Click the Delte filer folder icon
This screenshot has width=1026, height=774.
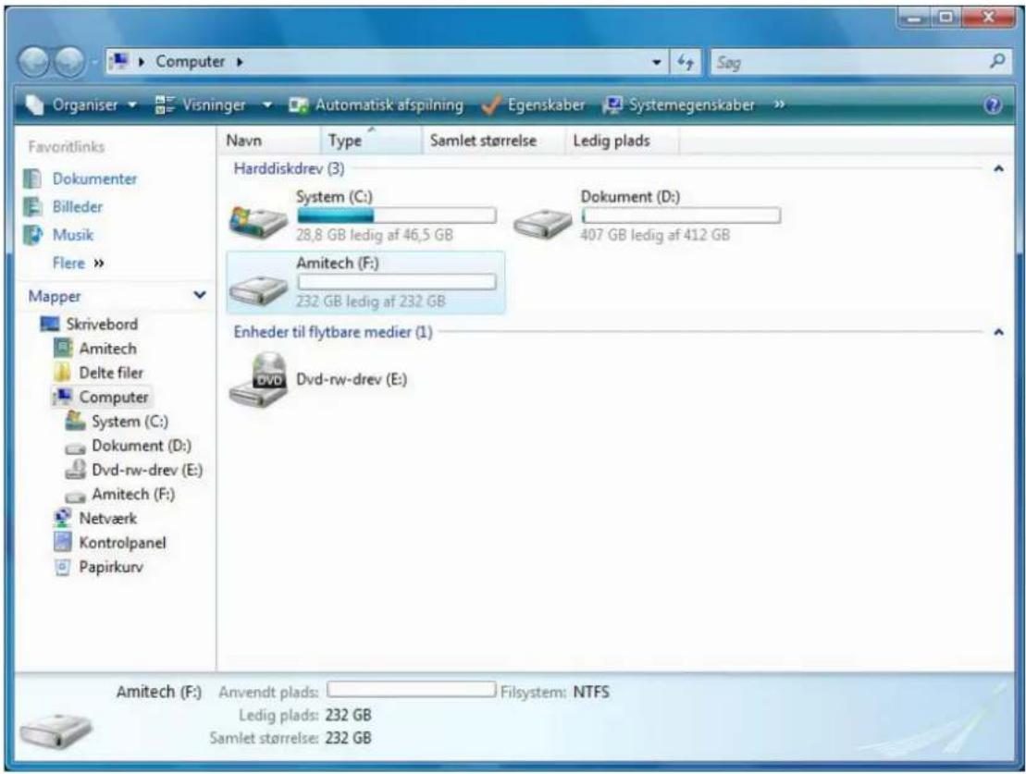(x=62, y=373)
